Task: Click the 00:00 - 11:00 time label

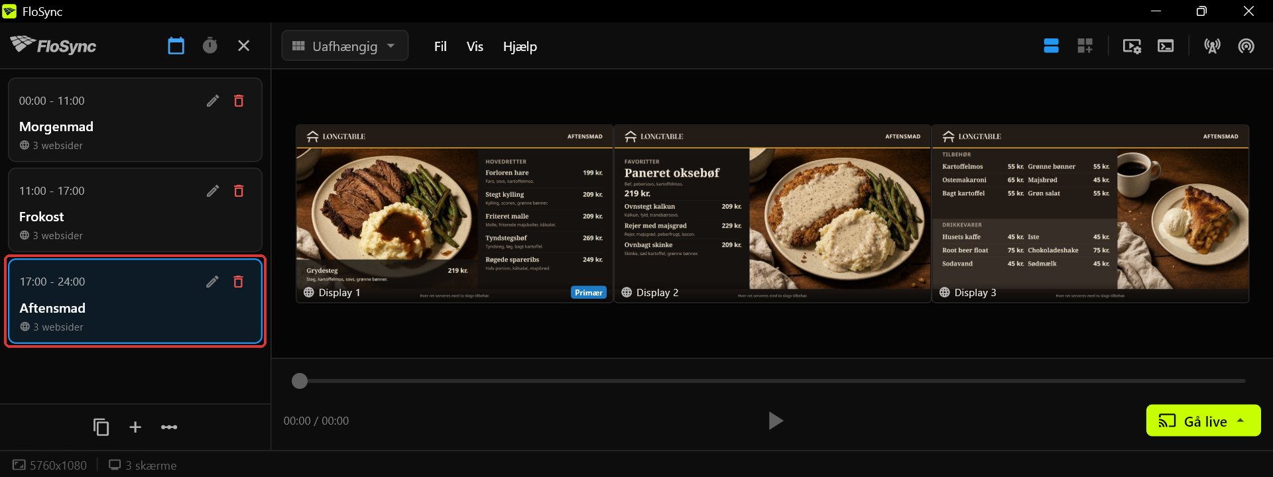Action: (x=52, y=101)
